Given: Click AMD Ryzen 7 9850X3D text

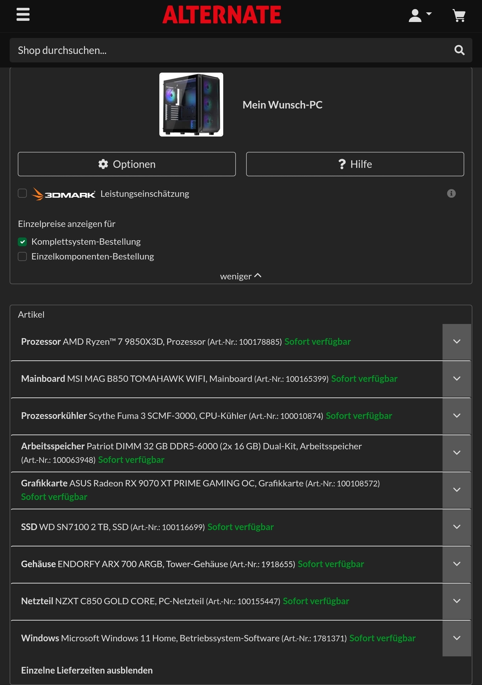Looking at the screenshot, I should [x=113, y=341].
